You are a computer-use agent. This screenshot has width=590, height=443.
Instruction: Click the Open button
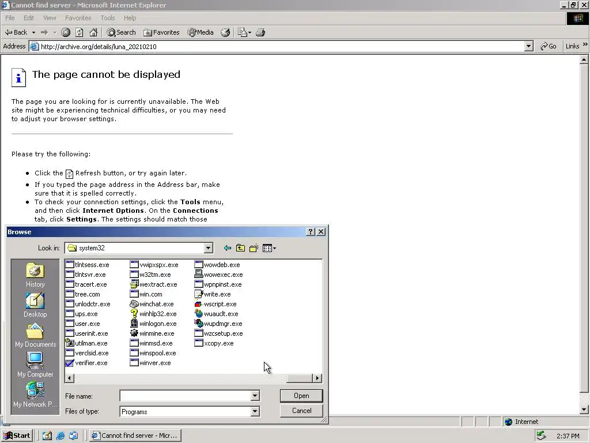(x=301, y=396)
